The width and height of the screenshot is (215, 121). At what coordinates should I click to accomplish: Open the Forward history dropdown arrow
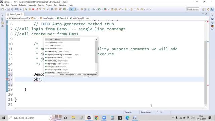(150, 9)
